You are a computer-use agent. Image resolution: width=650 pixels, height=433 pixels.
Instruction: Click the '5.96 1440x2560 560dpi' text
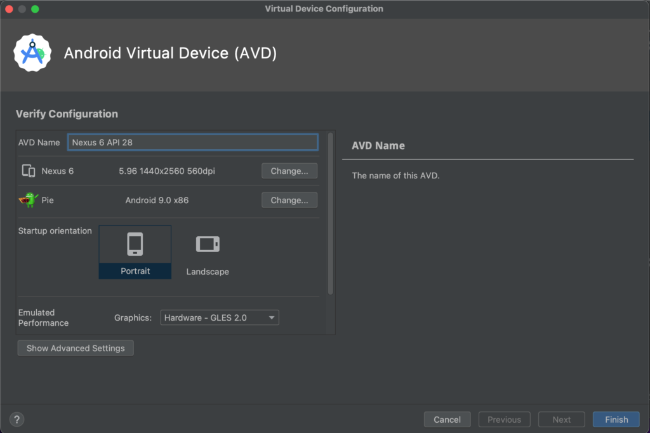[x=167, y=171]
